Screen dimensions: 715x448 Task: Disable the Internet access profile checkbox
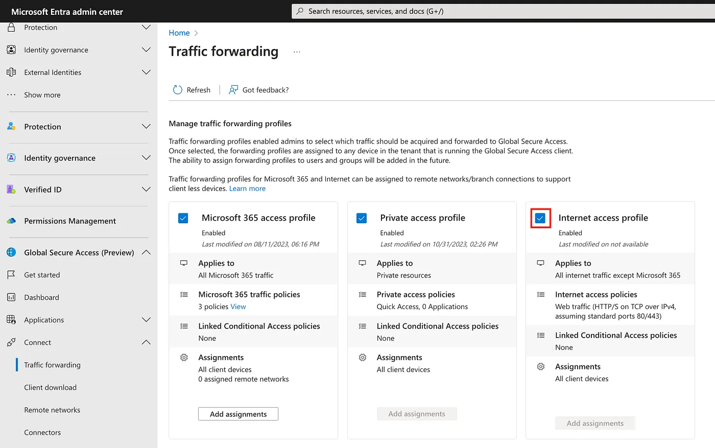[540, 218]
